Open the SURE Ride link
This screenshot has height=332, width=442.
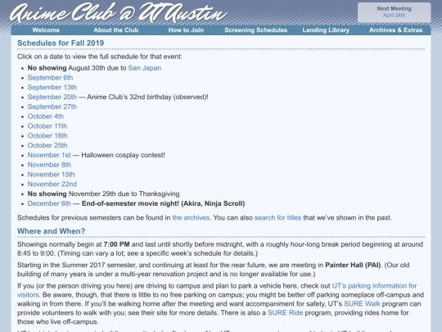pyautogui.click(x=286, y=313)
